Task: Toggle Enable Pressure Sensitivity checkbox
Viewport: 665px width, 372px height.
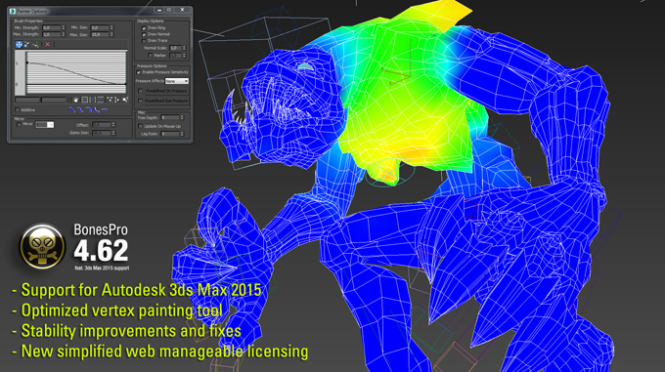Action: 139,72
